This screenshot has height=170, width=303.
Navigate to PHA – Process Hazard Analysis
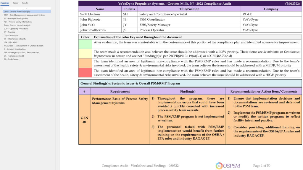tap(17, 25)
